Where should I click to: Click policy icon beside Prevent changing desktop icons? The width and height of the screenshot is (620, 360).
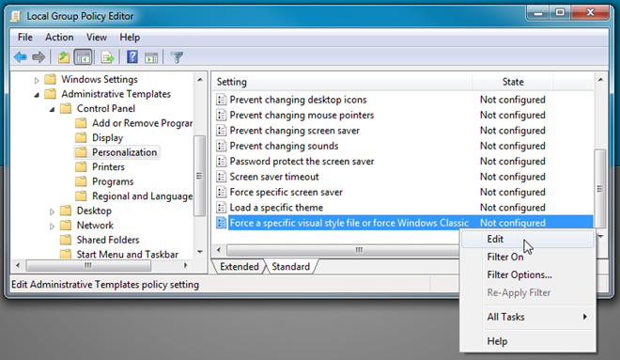pyautogui.click(x=221, y=100)
